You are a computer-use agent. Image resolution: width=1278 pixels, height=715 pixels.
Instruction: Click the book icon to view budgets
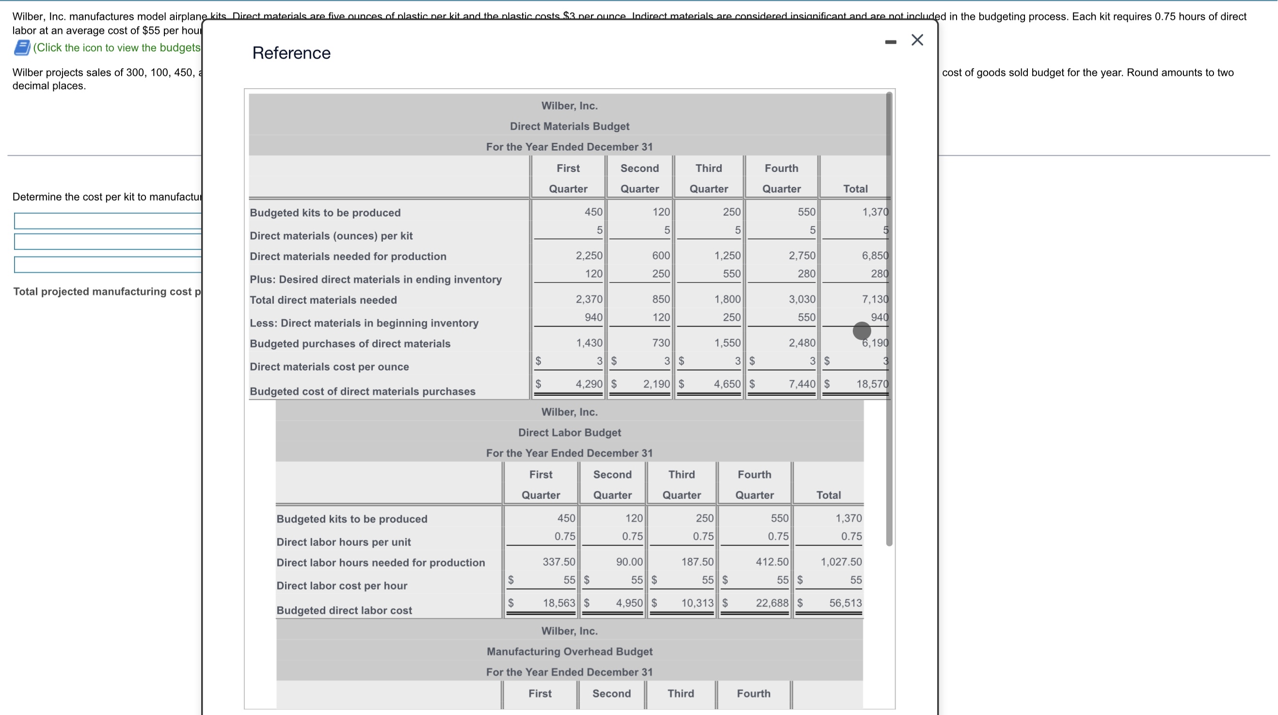click(22, 47)
